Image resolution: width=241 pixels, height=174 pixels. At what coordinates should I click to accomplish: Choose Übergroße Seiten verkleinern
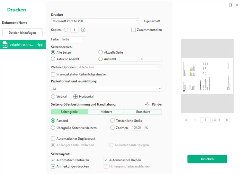[53, 128]
